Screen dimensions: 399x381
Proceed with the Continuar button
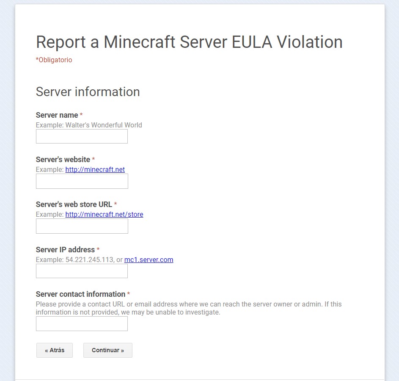[108, 350]
